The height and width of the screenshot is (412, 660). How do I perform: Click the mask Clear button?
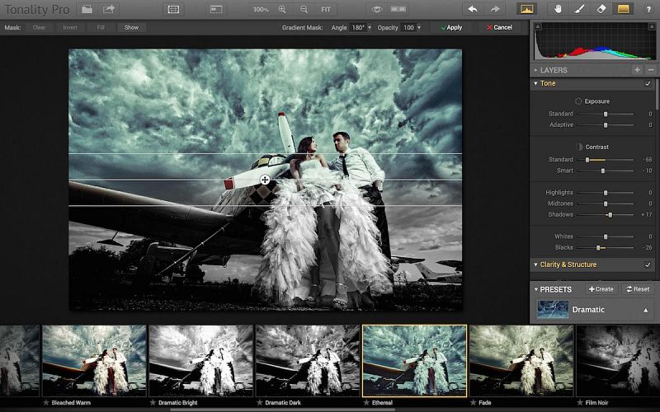[x=39, y=27]
